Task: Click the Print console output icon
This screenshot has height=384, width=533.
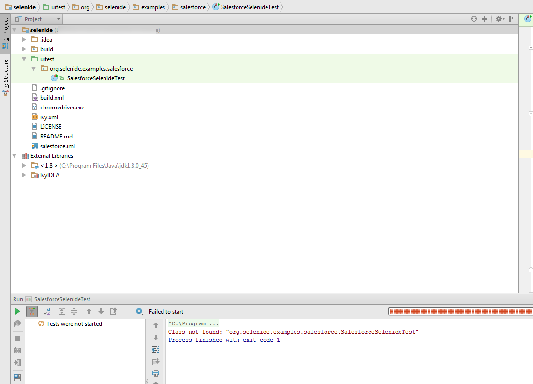Action: [x=156, y=373]
